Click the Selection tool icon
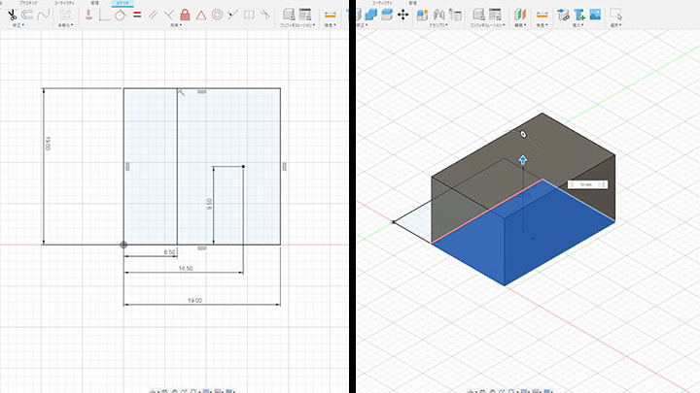Image resolution: width=700 pixels, height=393 pixels. [615, 15]
